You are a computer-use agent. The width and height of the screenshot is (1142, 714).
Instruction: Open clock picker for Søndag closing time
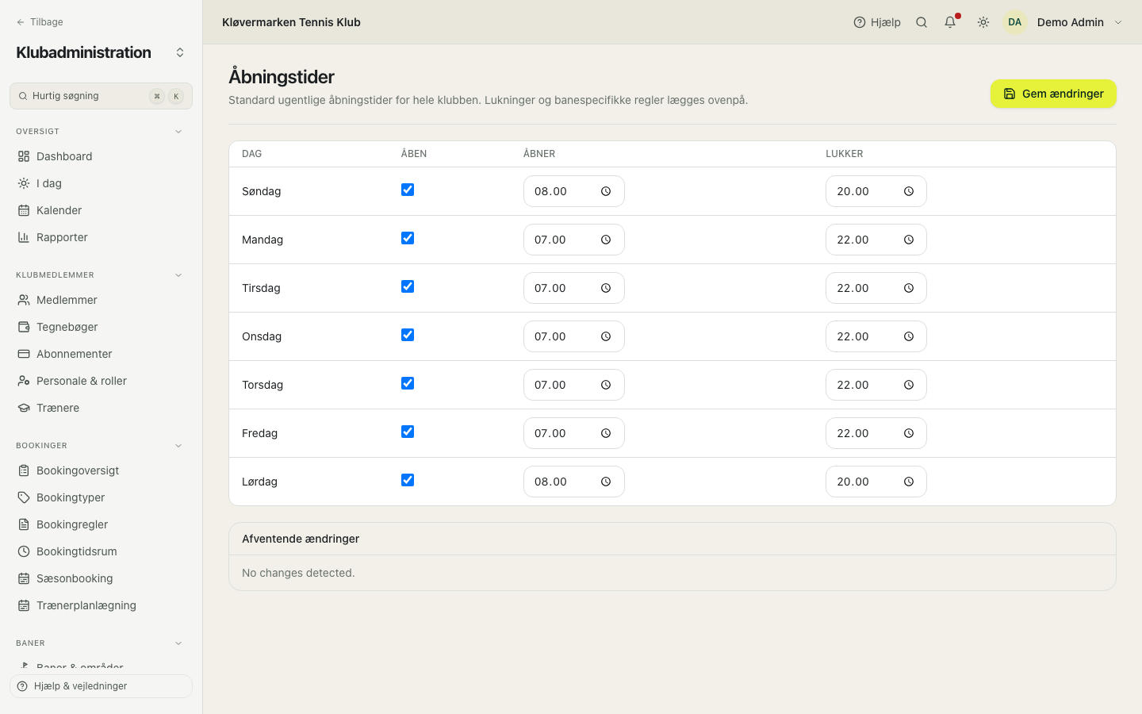click(x=909, y=191)
